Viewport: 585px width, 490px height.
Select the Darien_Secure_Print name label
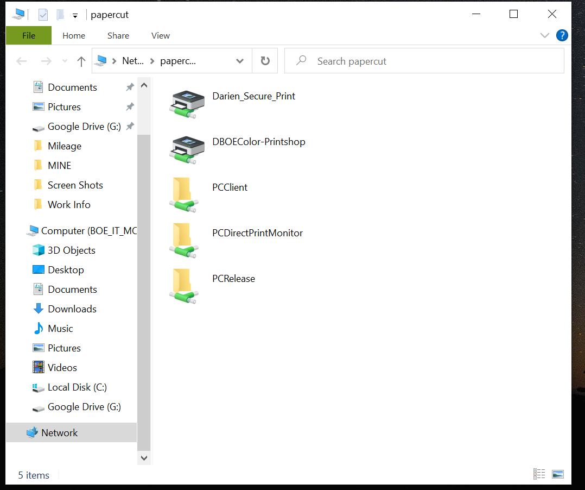tap(254, 96)
